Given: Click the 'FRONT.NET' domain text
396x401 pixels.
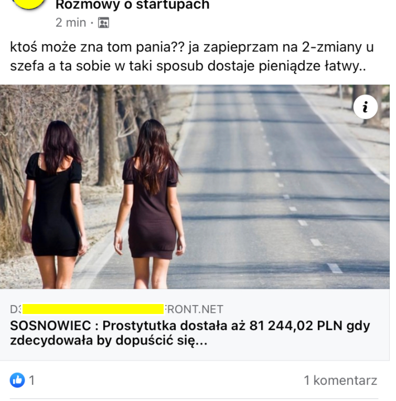Looking at the screenshot, I should tap(194, 309).
